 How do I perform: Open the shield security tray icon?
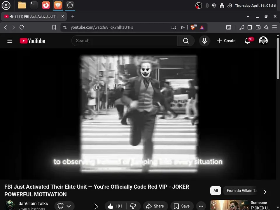coord(214,6)
